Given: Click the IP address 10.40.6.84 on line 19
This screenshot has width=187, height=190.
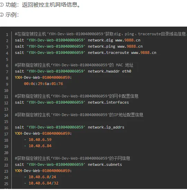Looking at the screenshot, I should pos(40,146).
